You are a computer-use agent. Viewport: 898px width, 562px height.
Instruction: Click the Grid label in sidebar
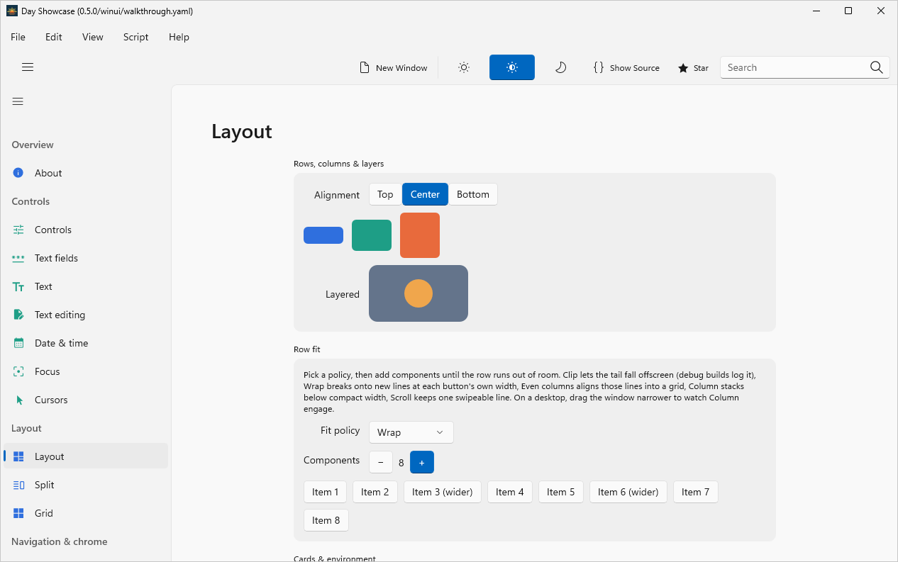44,513
